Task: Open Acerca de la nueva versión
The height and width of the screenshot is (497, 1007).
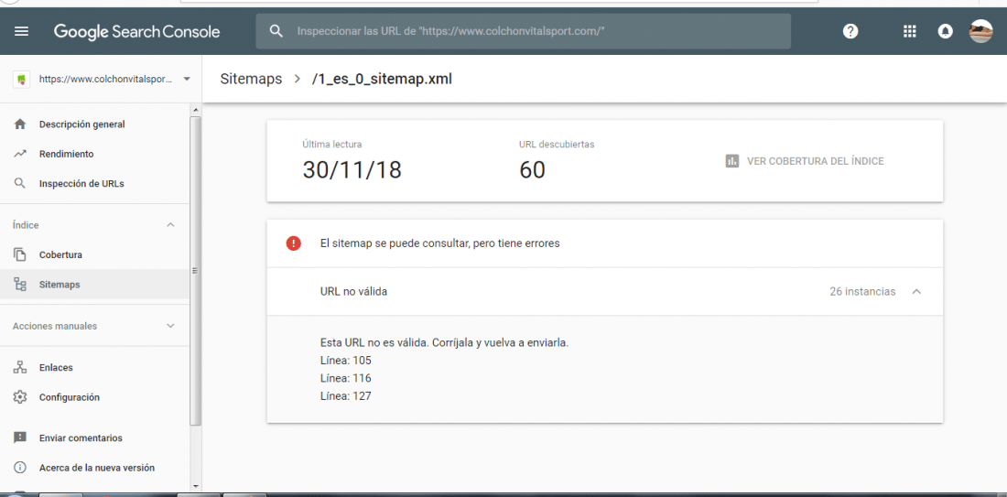Action: [x=97, y=468]
